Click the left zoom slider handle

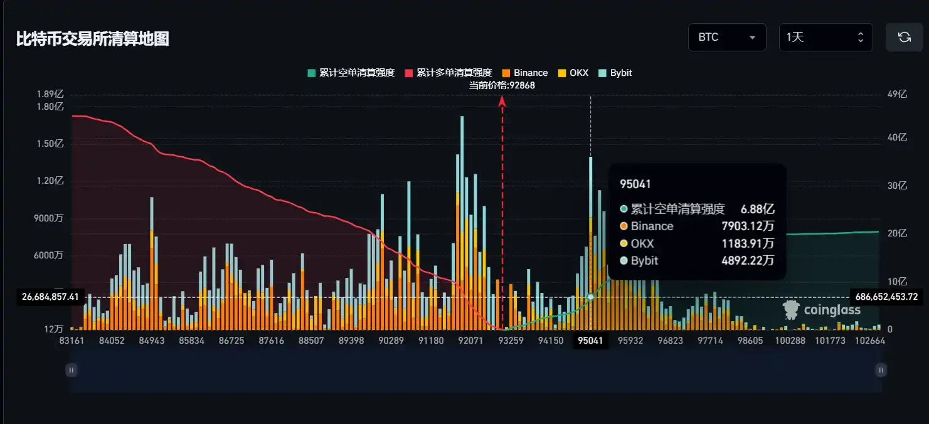click(x=71, y=370)
